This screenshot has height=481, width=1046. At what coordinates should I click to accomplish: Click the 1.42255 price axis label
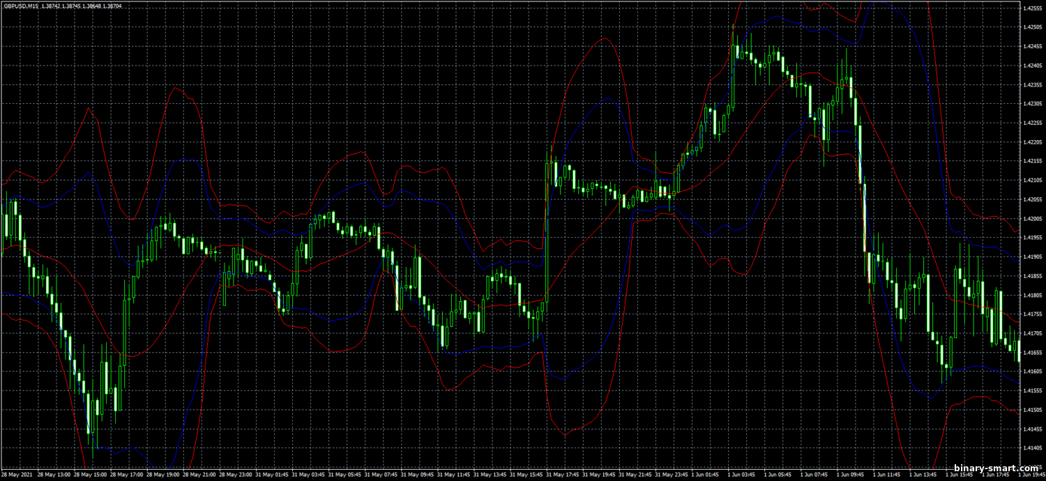pyautogui.click(x=1032, y=123)
